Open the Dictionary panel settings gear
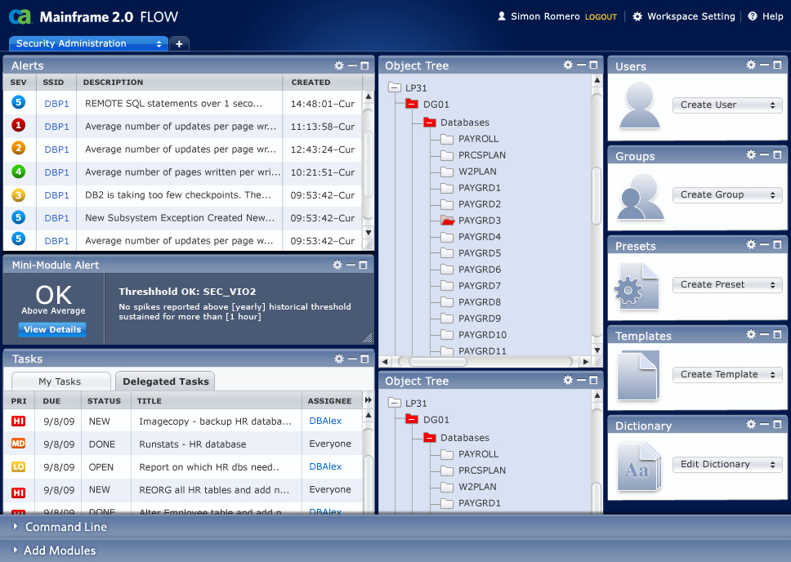This screenshot has height=562, width=791. point(751,424)
